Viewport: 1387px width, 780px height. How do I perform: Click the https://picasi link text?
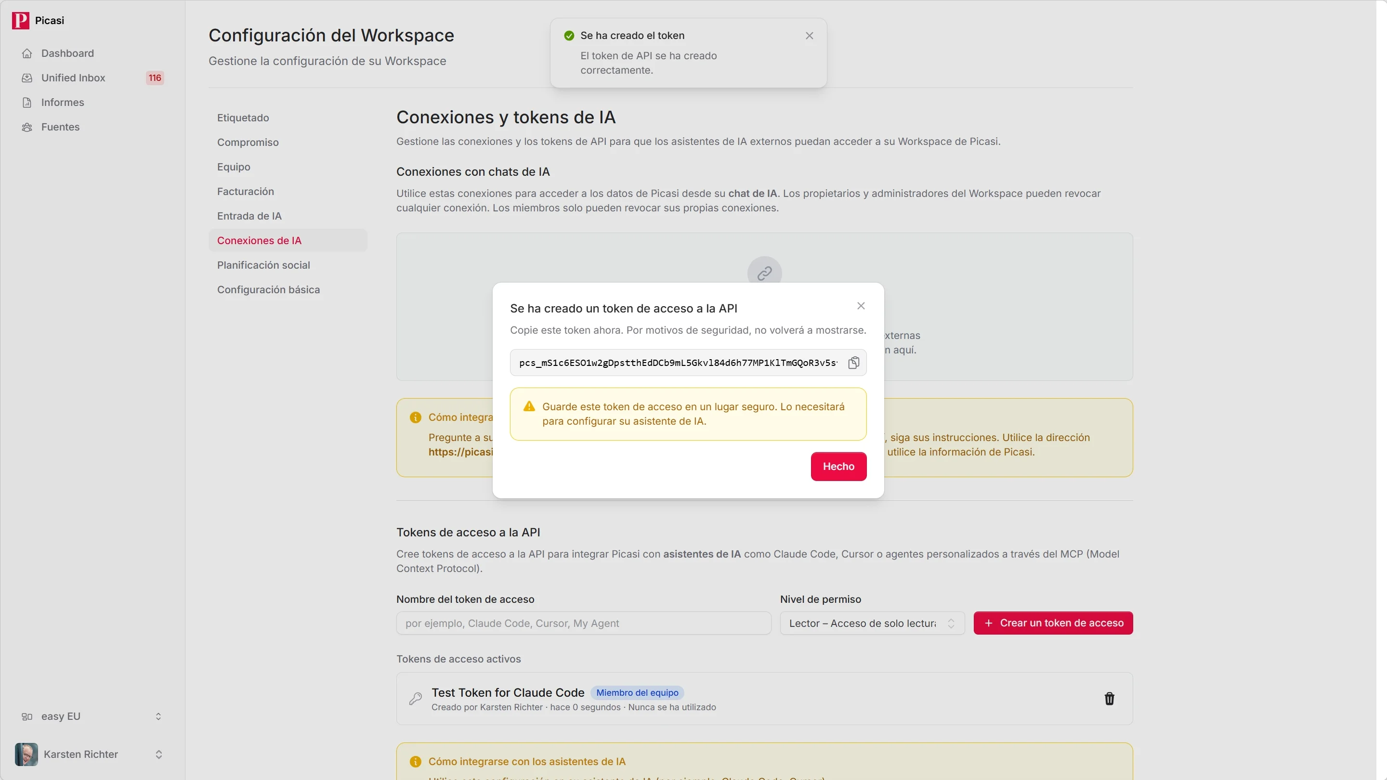point(460,452)
